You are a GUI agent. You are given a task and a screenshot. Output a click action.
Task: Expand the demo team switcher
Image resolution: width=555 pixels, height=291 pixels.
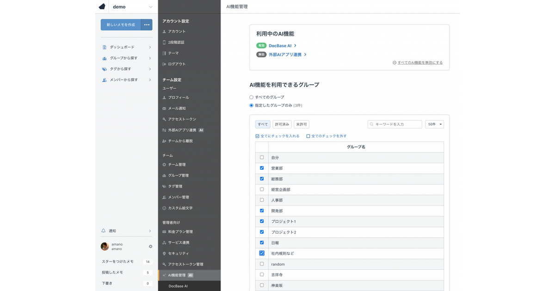coord(150,7)
